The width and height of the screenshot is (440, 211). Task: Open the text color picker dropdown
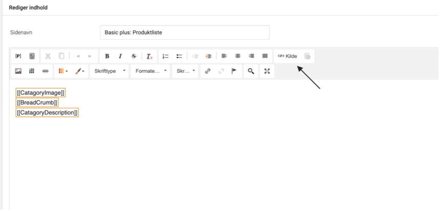pyautogui.click(x=80, y=71)
